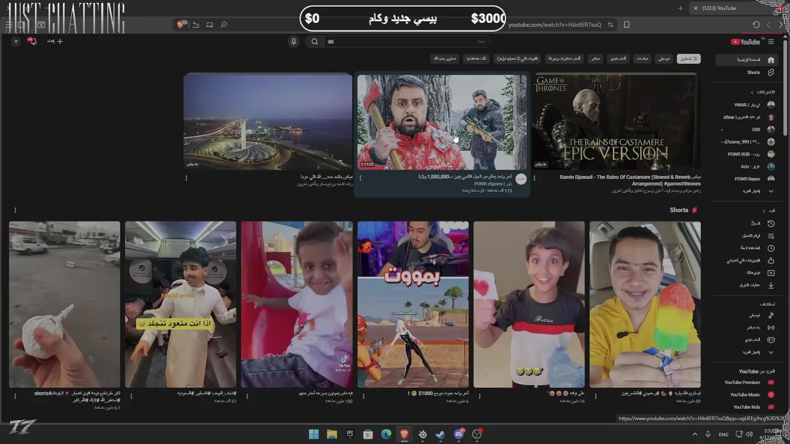This screenshot has width=790, height=444.
Task: Open the account avatar menu
Action: pyautogui.click(x=15, y=41)
